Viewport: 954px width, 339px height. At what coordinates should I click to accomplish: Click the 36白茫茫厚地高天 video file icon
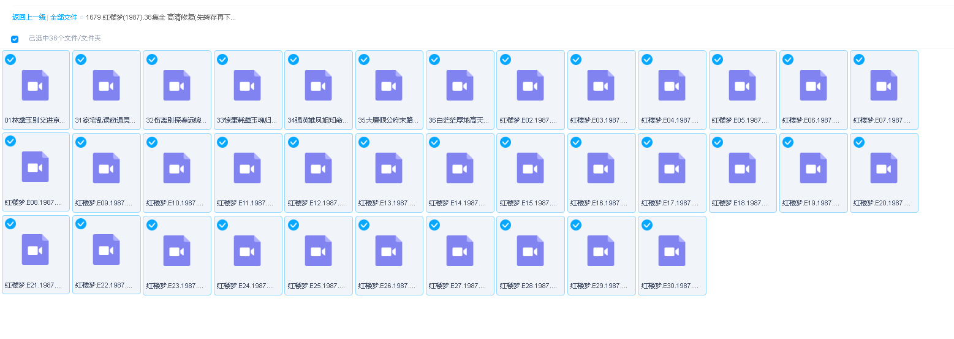(x=460, y=85)
